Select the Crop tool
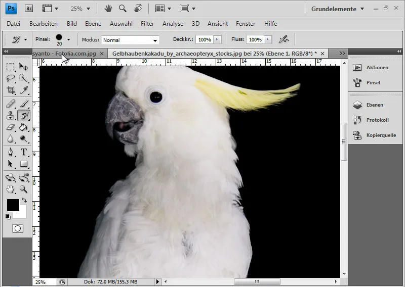Screen dimensions: 405x287 10,90
